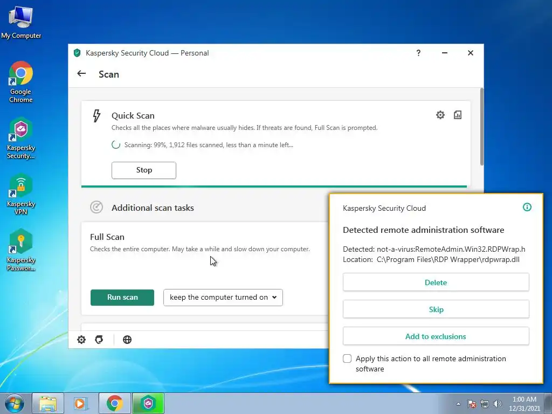Open Quick Scan settings gear
Viewport: 552px width, 414px height.
click(x=440, y=115)
